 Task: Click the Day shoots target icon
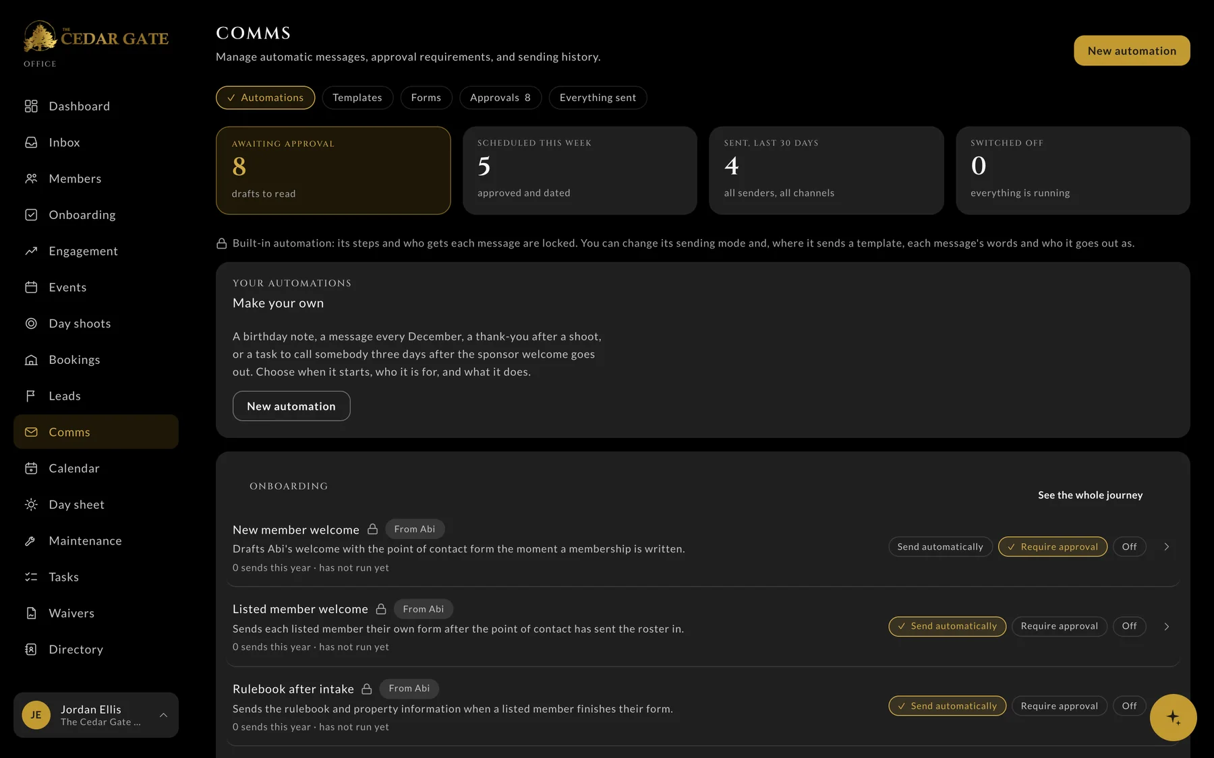[31, 323]
